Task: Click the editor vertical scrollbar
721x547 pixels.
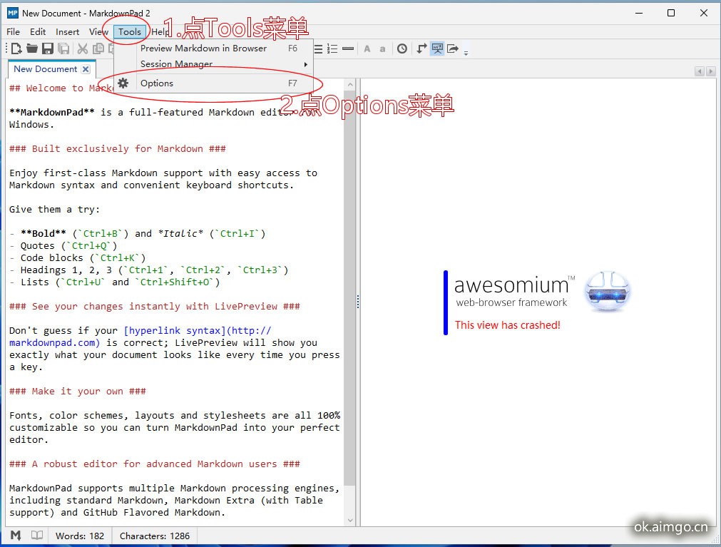Action: tap(349, 285)
